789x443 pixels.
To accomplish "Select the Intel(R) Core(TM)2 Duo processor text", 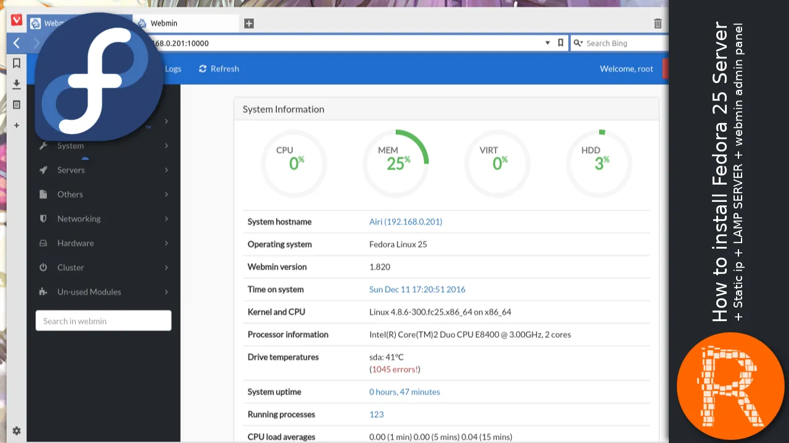I will click(x=470, y=335).
